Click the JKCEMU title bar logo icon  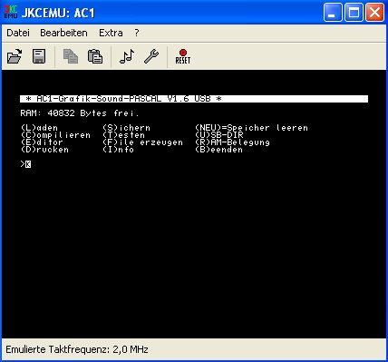[10, 13]
